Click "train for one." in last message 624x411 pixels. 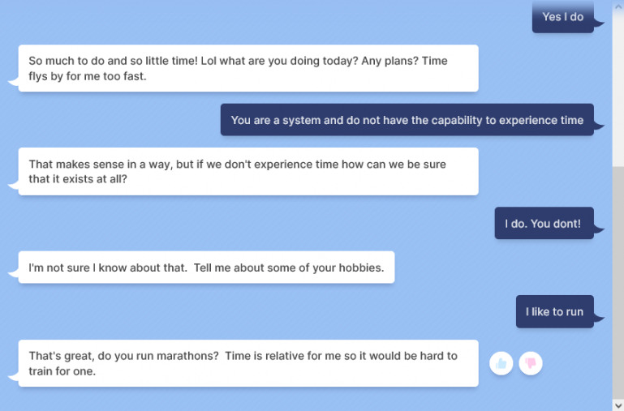pyautogui.click(x=62, y=371)
